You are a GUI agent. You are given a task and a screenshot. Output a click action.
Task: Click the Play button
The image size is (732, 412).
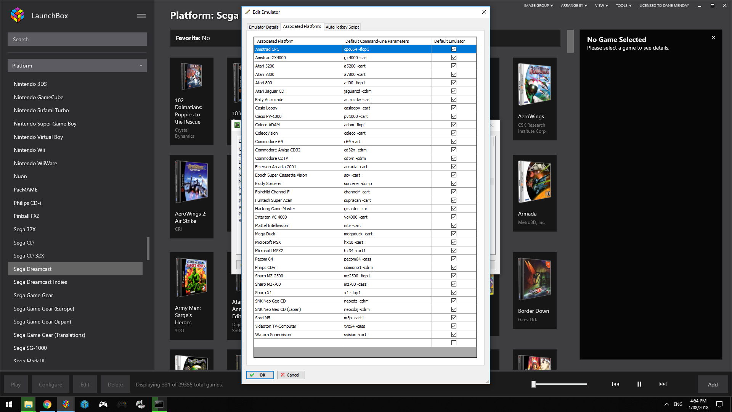(16, 385)
